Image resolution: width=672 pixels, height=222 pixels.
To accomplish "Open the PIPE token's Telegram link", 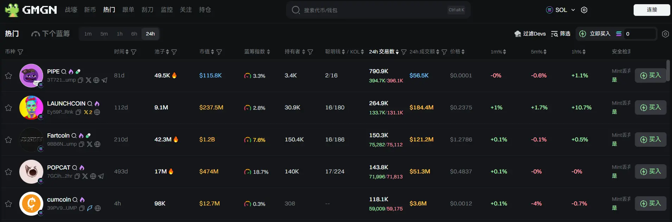I will pos(104,80).
